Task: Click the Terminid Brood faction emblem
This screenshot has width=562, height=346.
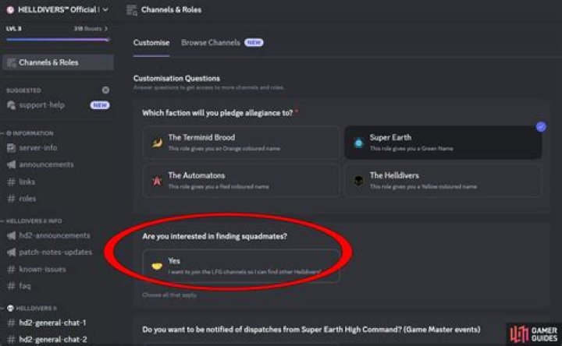Action: pos(157,143)
